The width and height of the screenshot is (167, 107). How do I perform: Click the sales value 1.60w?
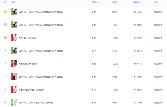pyautogui.click(x=115, y=38)
